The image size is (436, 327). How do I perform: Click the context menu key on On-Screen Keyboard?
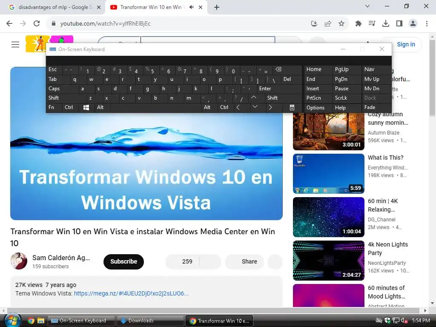pos(292,107)
